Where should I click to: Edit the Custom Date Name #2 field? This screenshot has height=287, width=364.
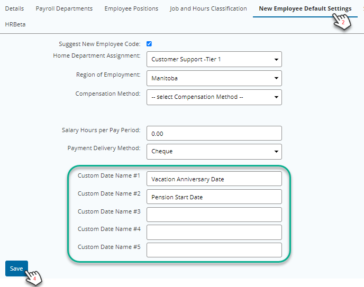[x=214, y=197]
